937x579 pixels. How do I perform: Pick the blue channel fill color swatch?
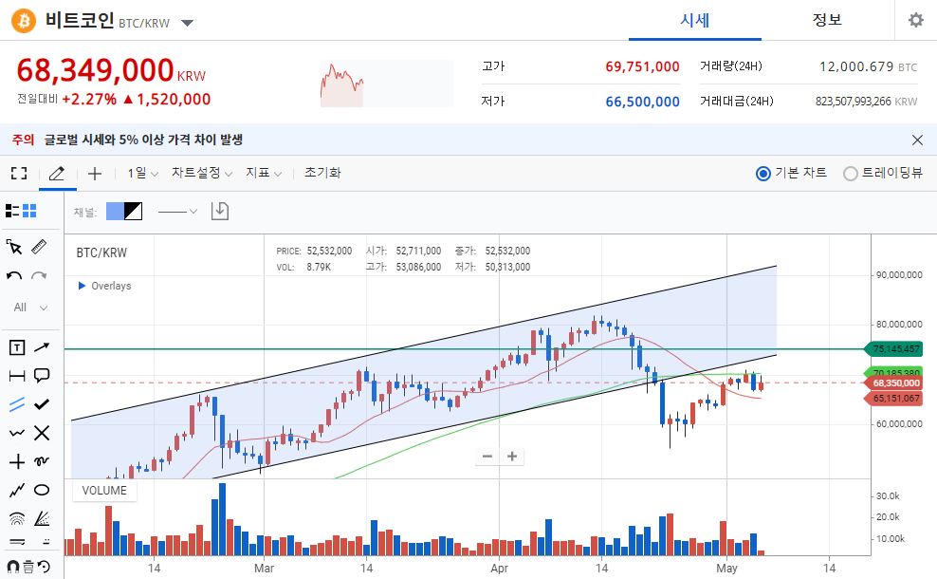tap(115, 211)
